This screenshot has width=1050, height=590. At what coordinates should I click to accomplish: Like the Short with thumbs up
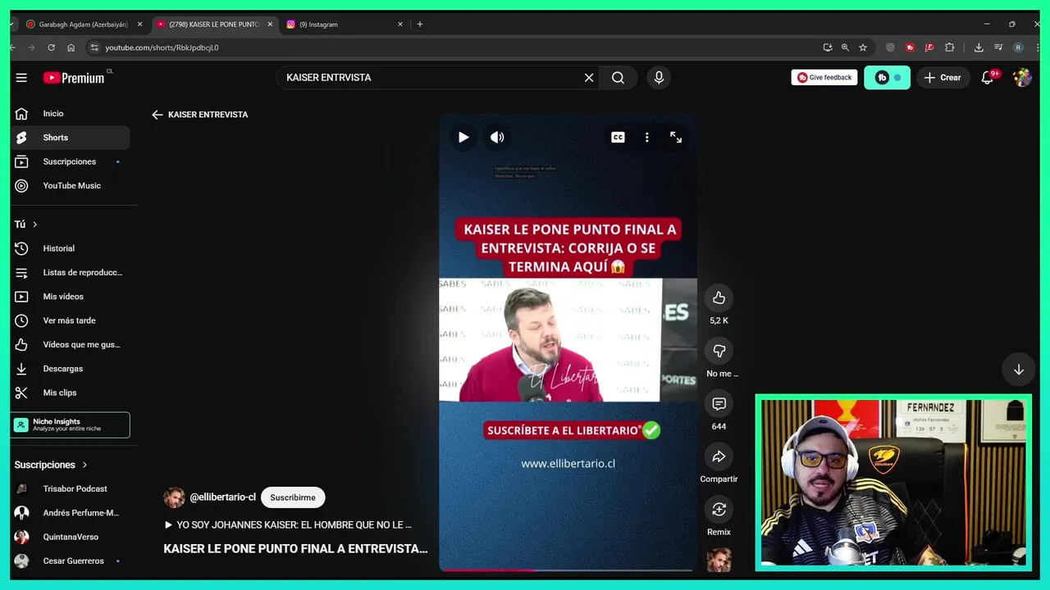(x=719, y=297)
